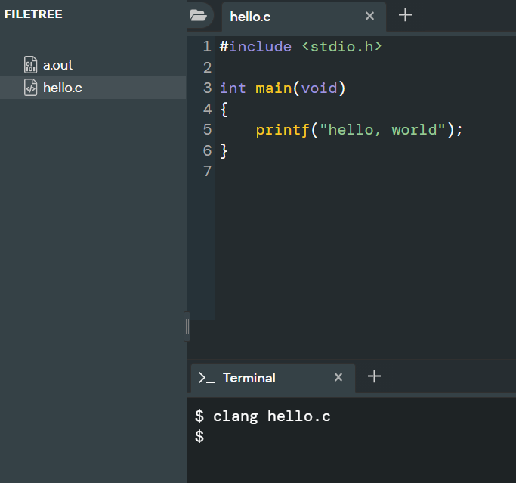Viewport: 516px width, 483px height.
Task: Select hello.c in the file tree
Action: point(93,88)
